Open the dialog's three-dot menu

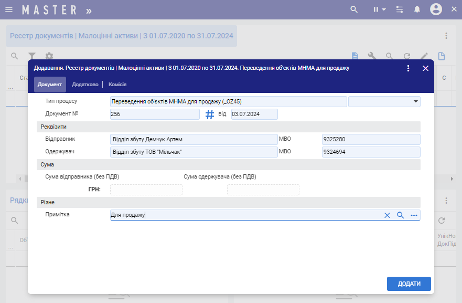pyautogui.click(x=408, y=68)
